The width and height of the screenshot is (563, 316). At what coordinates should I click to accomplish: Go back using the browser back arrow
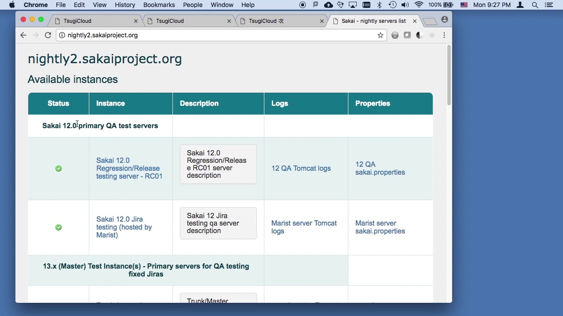23,35
